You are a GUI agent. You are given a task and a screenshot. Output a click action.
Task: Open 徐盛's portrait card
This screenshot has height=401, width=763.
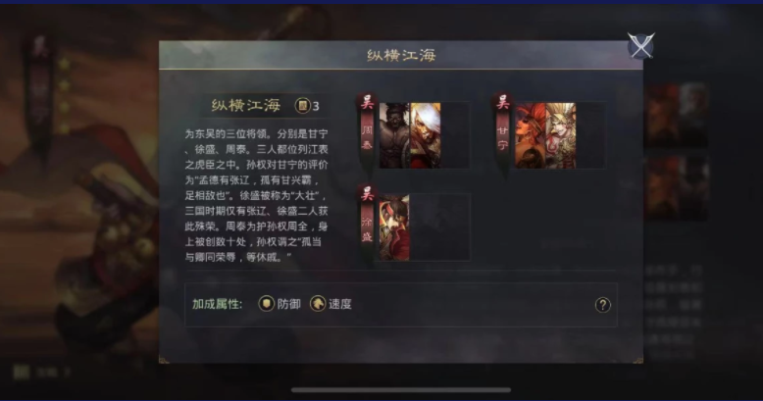(394, 227)
